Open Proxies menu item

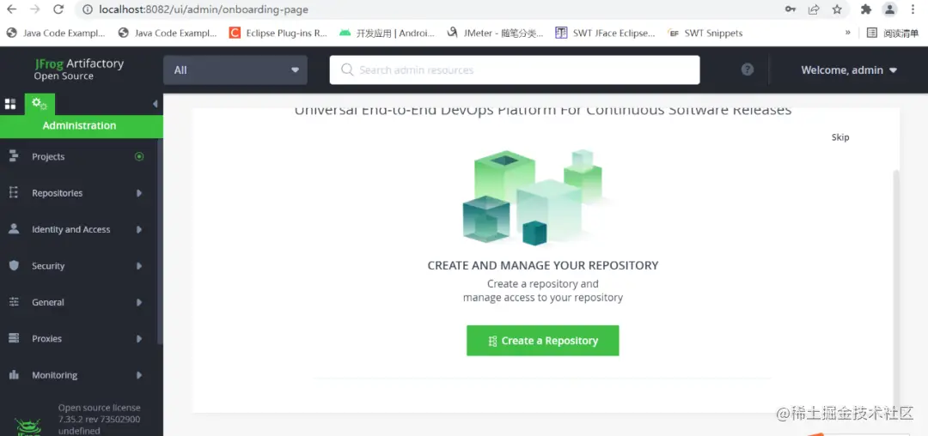81,339
